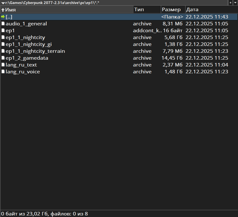The height and width of the screenshot is (217, 238).
Task: Click the 14,45 Гб size entry
Action: tap(172, 58)
